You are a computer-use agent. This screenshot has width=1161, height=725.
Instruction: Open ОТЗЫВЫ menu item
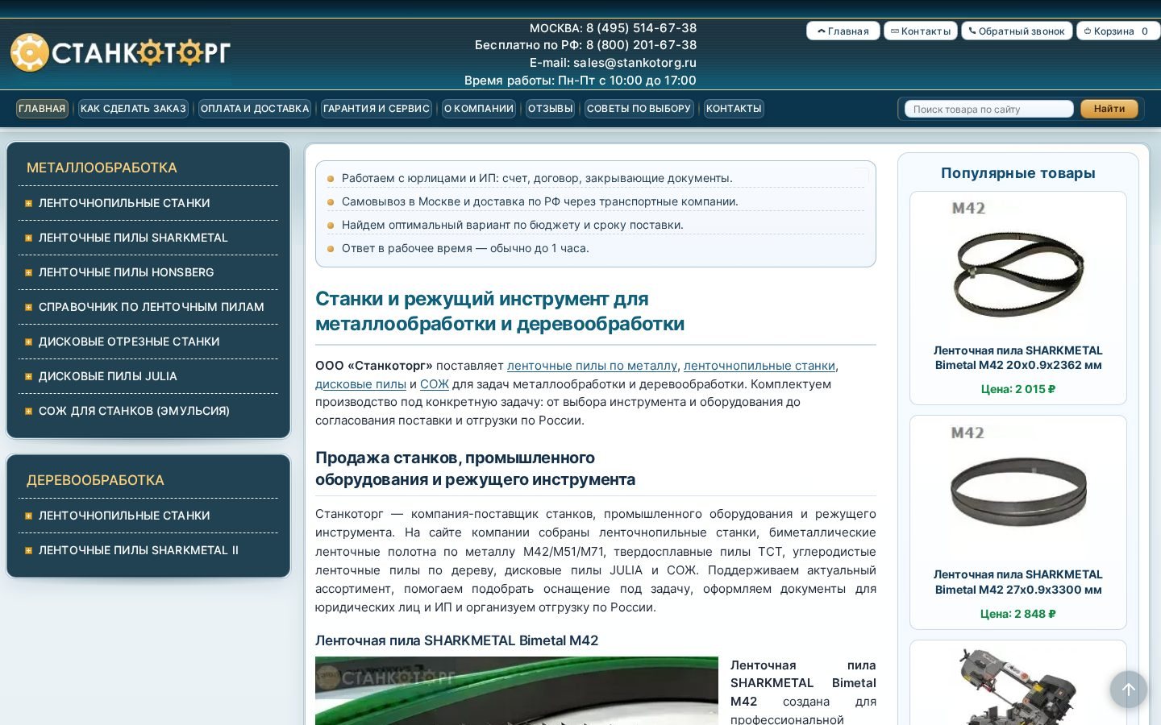click(550, 109)
